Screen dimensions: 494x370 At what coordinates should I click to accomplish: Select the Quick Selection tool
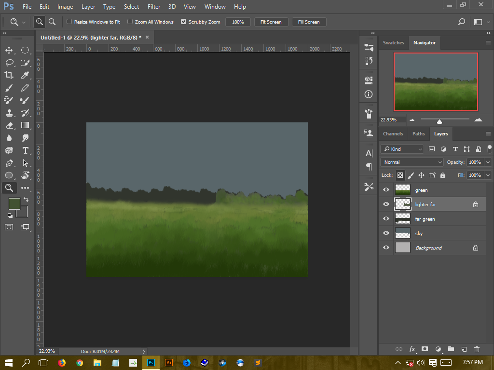click(x=25, y=63)
